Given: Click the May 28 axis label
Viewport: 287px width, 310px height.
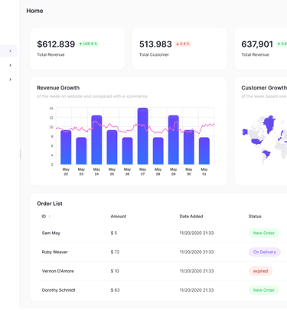Looking at the screenshot, I should coord(158,171).
